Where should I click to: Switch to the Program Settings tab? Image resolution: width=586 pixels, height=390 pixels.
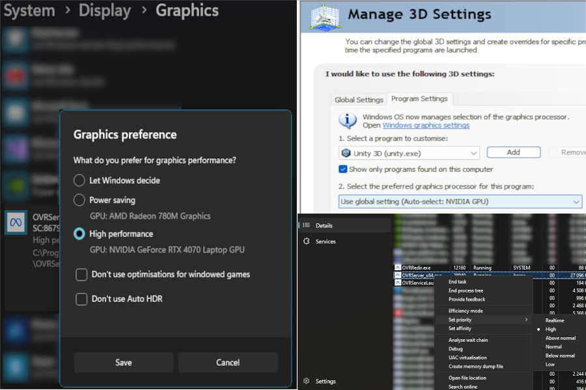(x=419, y=98)
